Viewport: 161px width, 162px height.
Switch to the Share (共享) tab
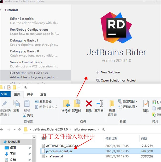(x=30, y=94)
